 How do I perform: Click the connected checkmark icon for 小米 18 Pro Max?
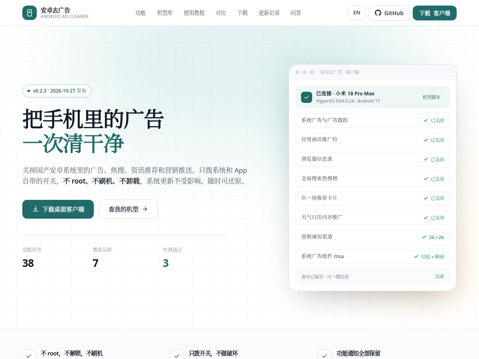coord(307,97)
